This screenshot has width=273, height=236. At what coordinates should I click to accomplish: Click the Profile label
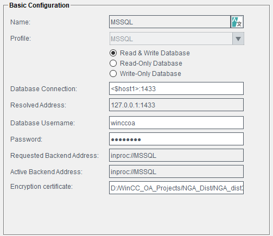pyautogui.click(x=21, y=39)
